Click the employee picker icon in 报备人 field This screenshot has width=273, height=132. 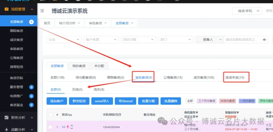[x=264, y=40]
